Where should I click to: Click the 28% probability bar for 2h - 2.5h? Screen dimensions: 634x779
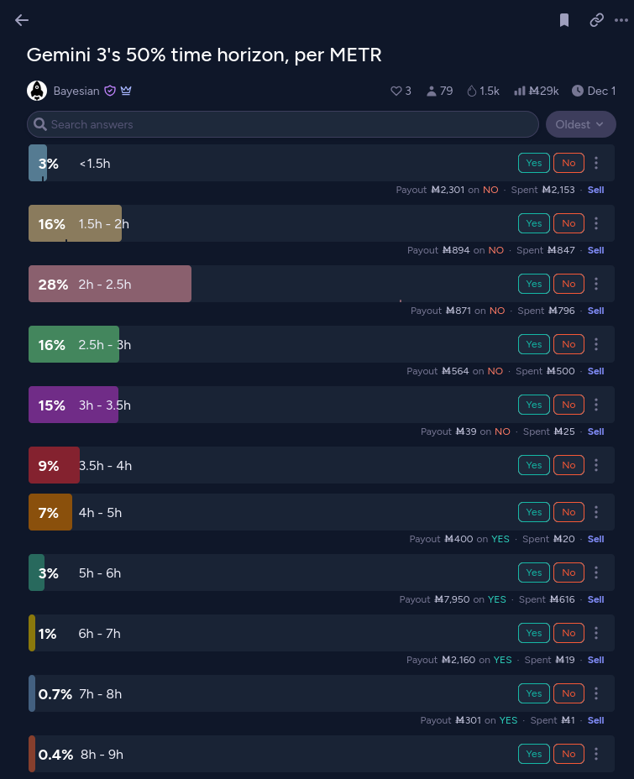[110, 284]
